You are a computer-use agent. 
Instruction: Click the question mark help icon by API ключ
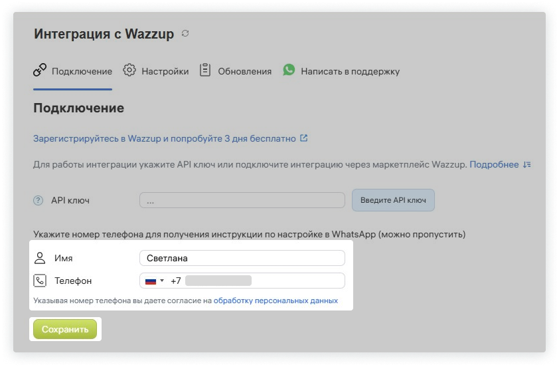tap(38, 201)
